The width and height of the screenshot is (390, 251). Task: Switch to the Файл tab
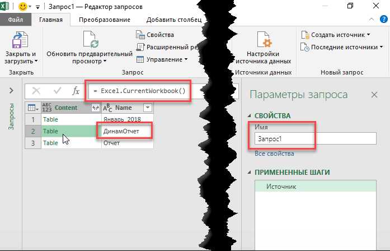tap(16, 20)
